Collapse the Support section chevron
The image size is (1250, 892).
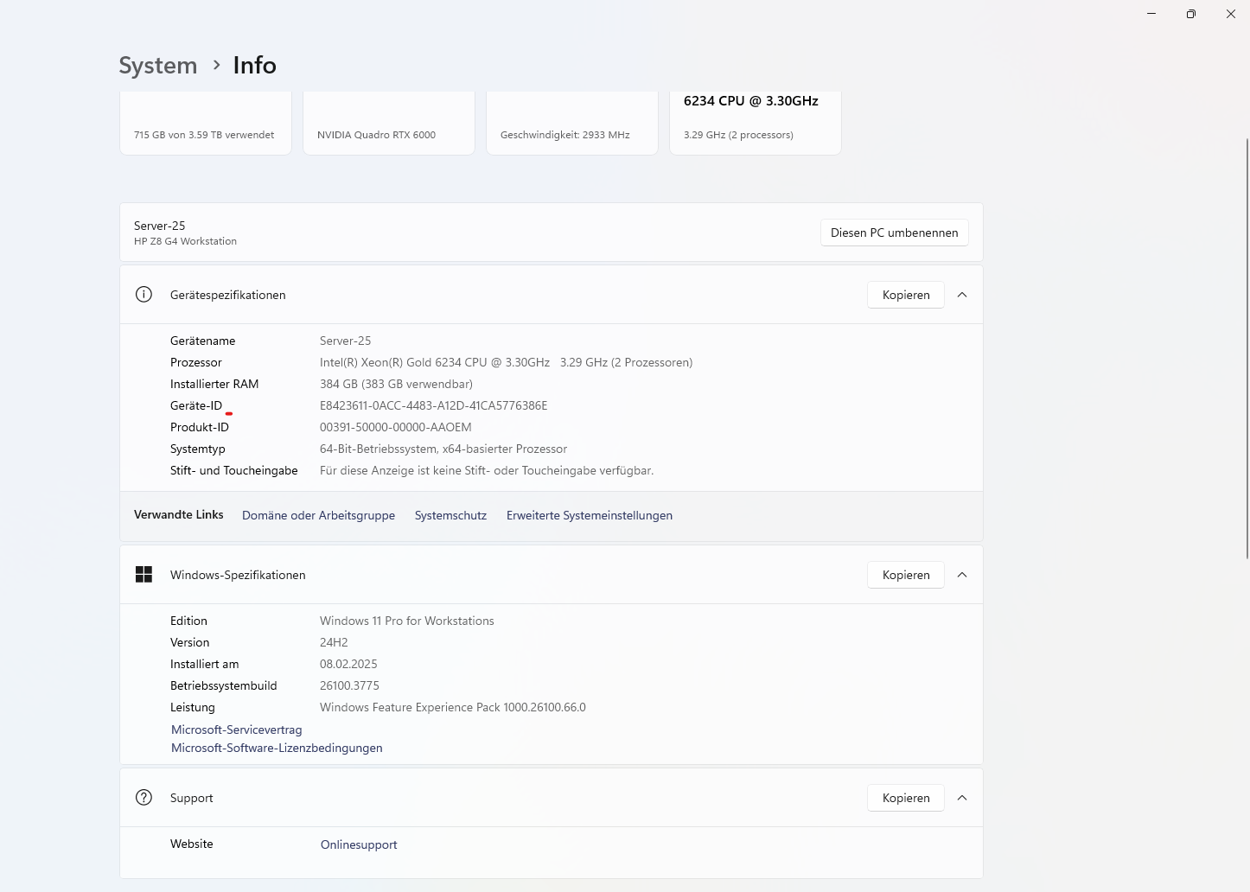pos(962,798)
